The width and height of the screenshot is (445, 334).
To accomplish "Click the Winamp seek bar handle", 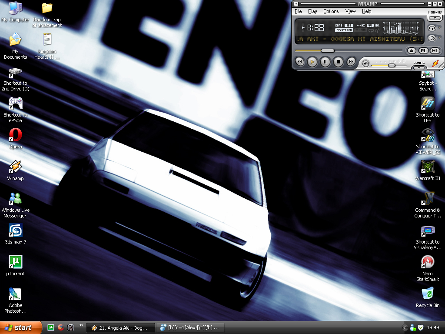I will pyautogui.click(x=328, y=50).
